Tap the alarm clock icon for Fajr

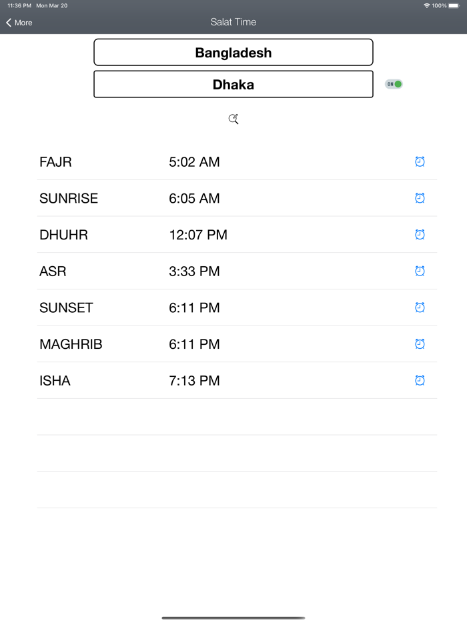pyautogui.click(x=420, y=161)
